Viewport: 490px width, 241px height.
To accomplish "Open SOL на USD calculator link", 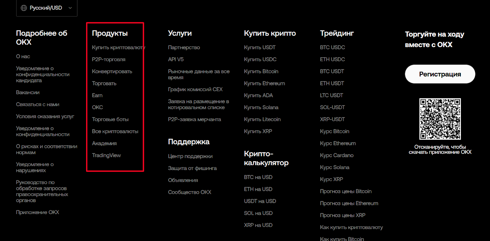I will tap(258, 213).
